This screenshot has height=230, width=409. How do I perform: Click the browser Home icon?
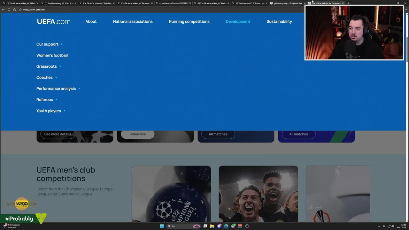14,10
